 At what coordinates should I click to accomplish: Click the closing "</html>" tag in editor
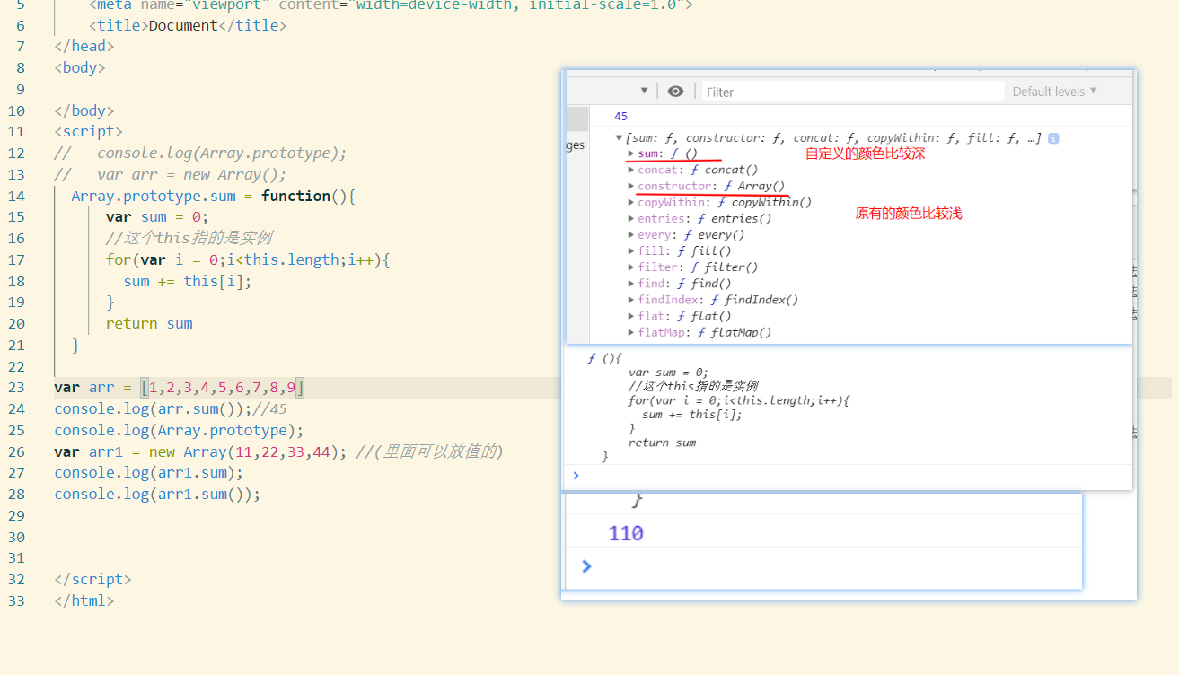(84, 600)
